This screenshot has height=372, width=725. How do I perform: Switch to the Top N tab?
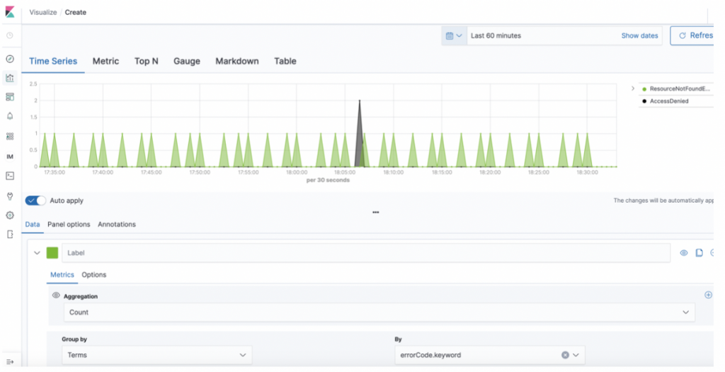click(146, 62)
